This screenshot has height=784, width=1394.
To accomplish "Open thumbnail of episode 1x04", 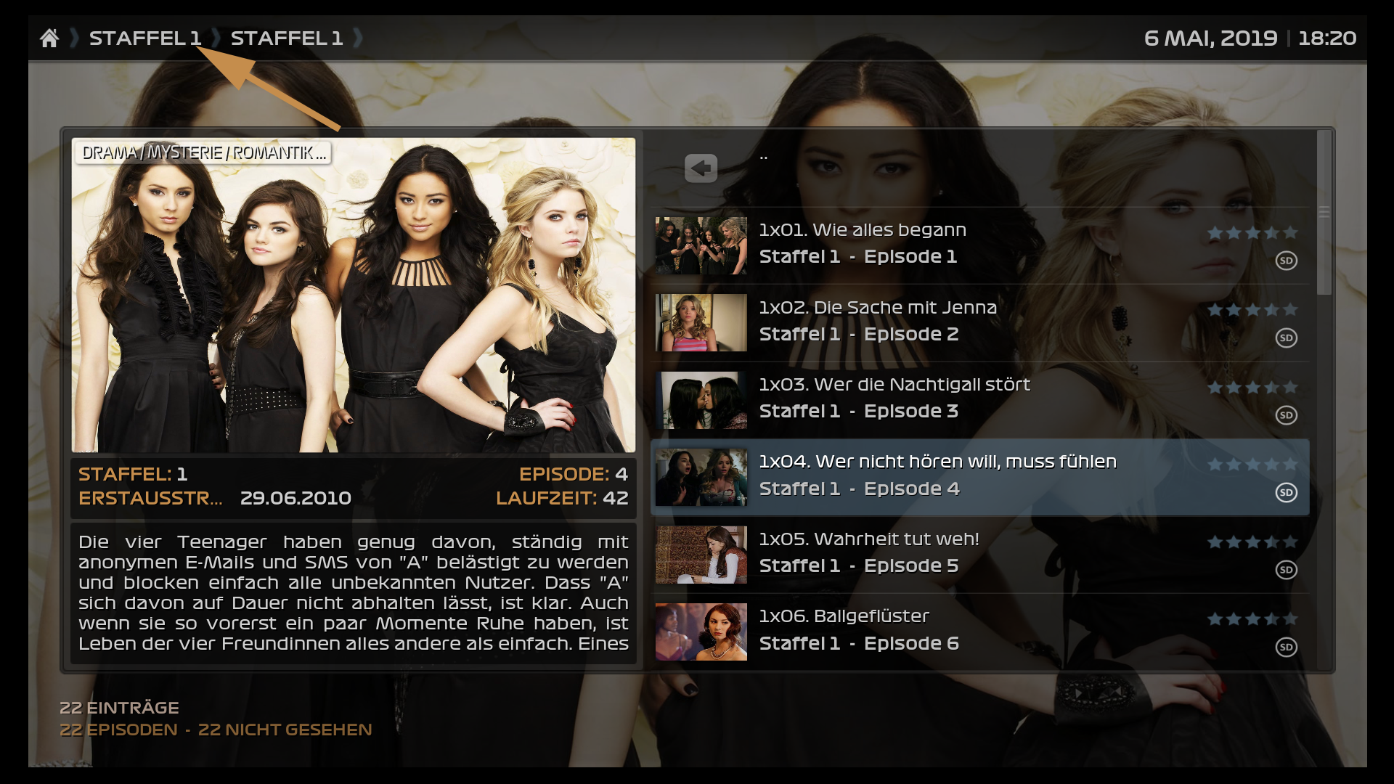I will pyautogui.click(x=701, y=477).
